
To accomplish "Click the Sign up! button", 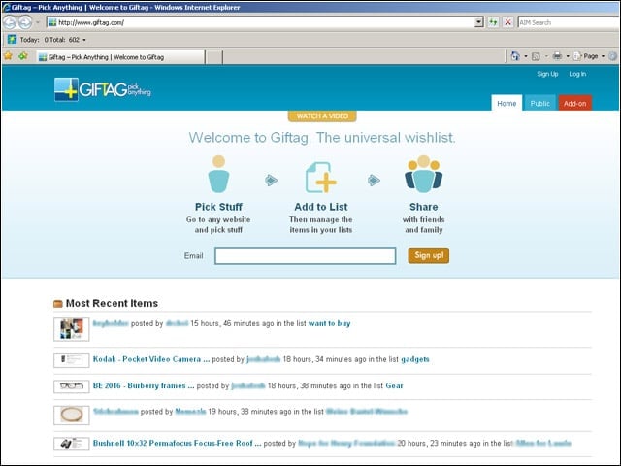I will point(429,255).
